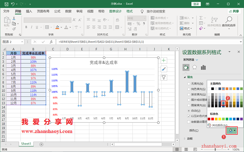This screenshot has width=244, height=152.
Task: Close the Format Data Series pane
Action: (x=239, y=52)
